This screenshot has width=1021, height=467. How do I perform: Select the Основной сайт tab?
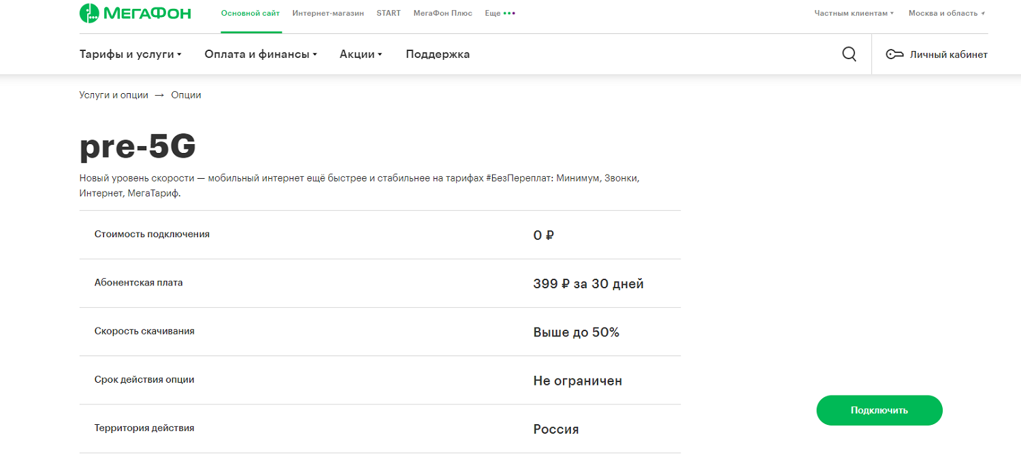pyautogui.click(x=250, y=13)
